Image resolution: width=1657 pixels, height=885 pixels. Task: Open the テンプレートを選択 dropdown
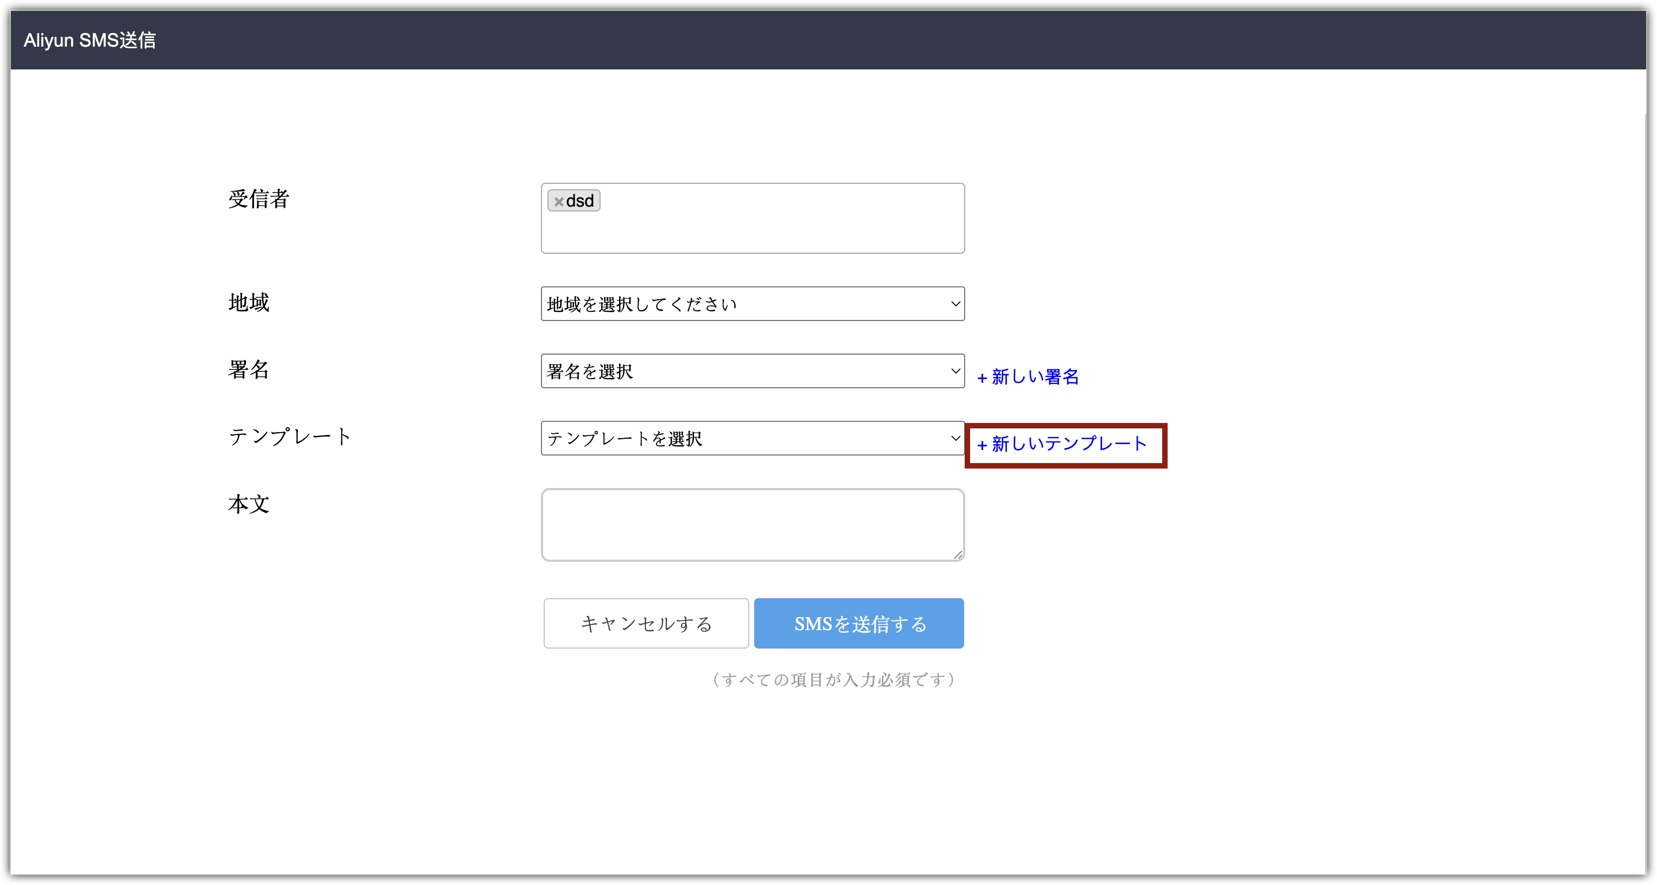(x=752, y=438)
